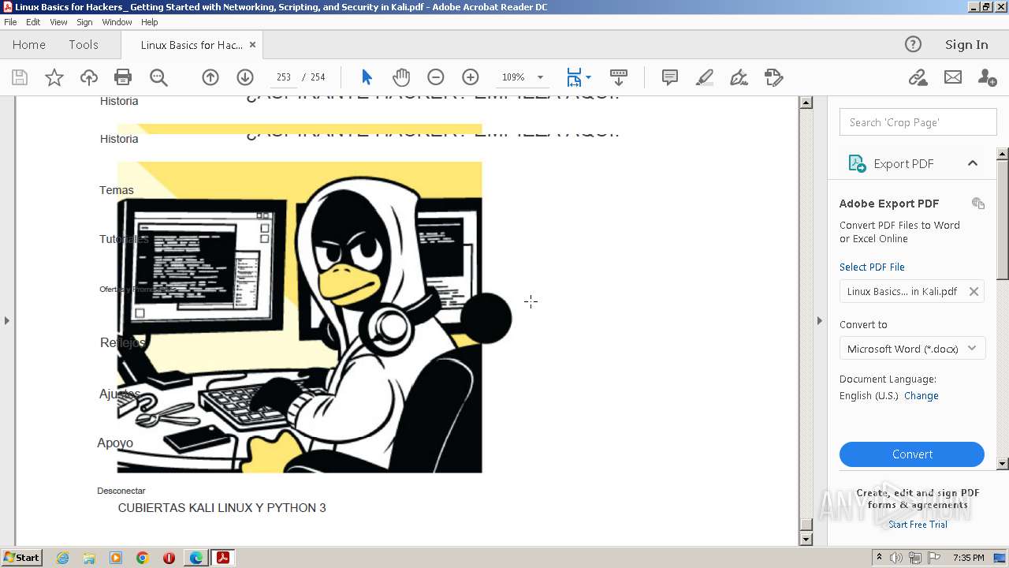This screenshot has width=1009, height=568.
Task: Click the document scrollbar up arrow
Action: (806, 102)
